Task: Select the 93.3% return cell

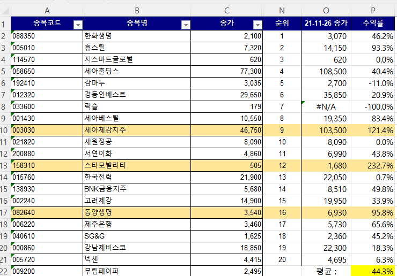Action: pos(373,48)
